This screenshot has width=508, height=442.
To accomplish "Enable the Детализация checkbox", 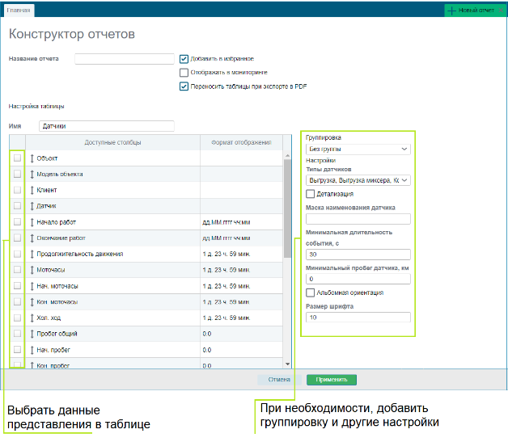I will [x=310, y=194].
